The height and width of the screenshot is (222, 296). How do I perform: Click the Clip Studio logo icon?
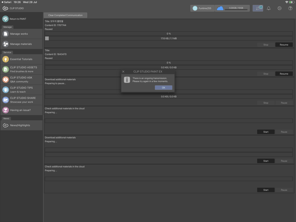click(x=5, y=8)
